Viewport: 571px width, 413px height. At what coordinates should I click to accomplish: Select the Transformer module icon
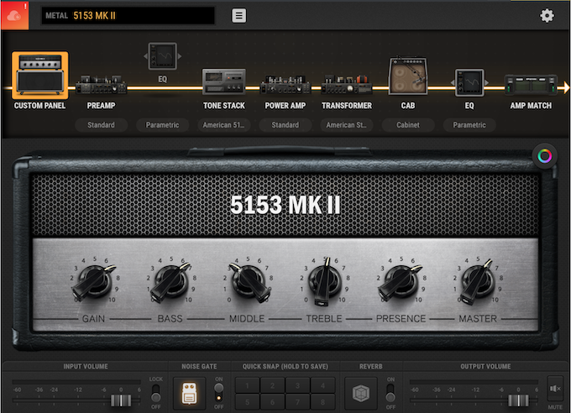point(347,85)
